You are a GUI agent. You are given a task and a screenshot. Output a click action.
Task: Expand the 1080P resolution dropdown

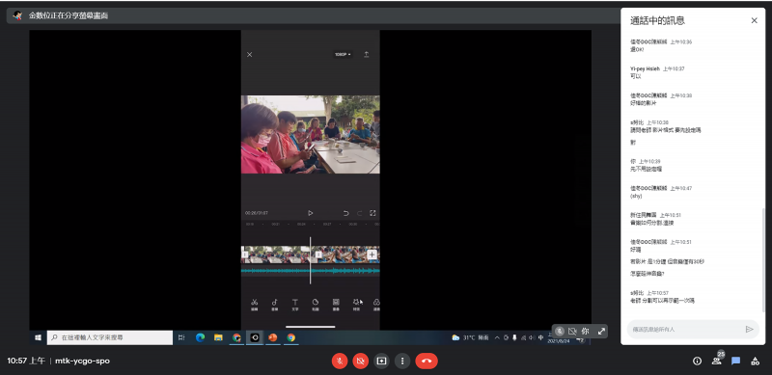click(343, 55)
